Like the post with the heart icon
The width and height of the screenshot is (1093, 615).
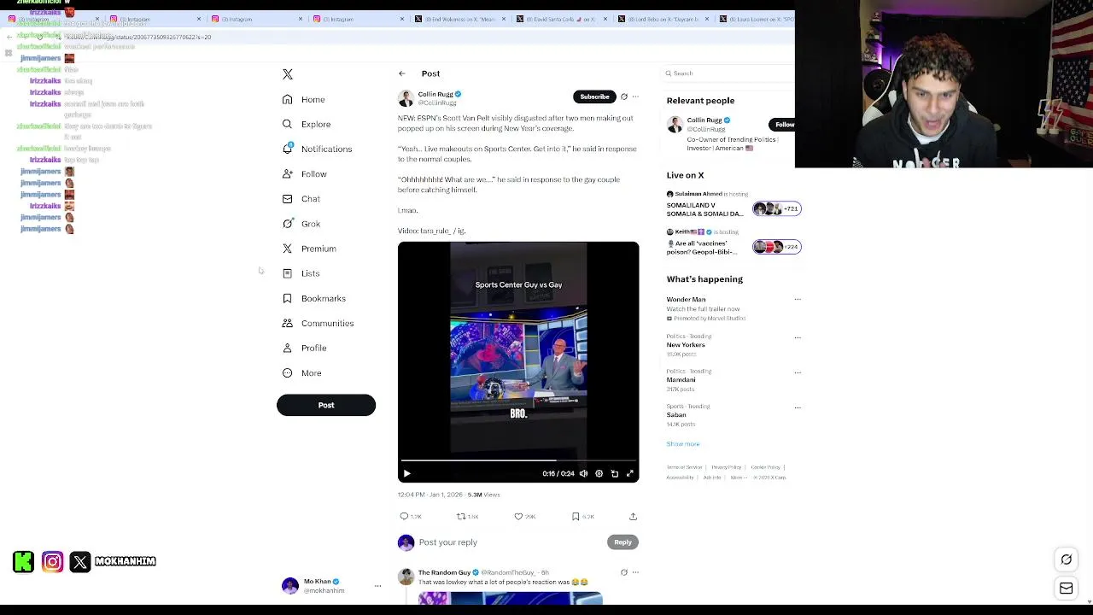518,516
